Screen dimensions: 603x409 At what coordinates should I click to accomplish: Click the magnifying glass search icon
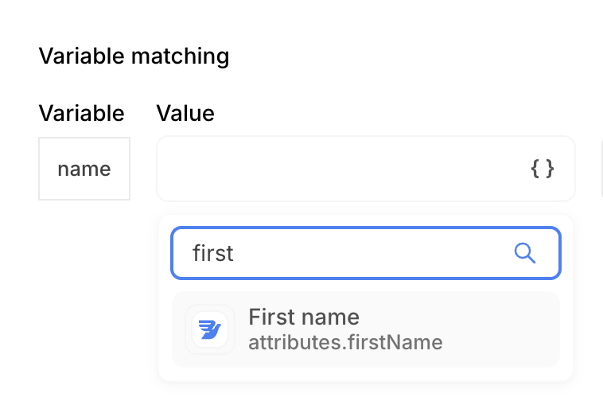point(525,253)
